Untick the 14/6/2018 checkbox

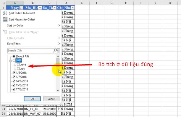tap(14, 81)
